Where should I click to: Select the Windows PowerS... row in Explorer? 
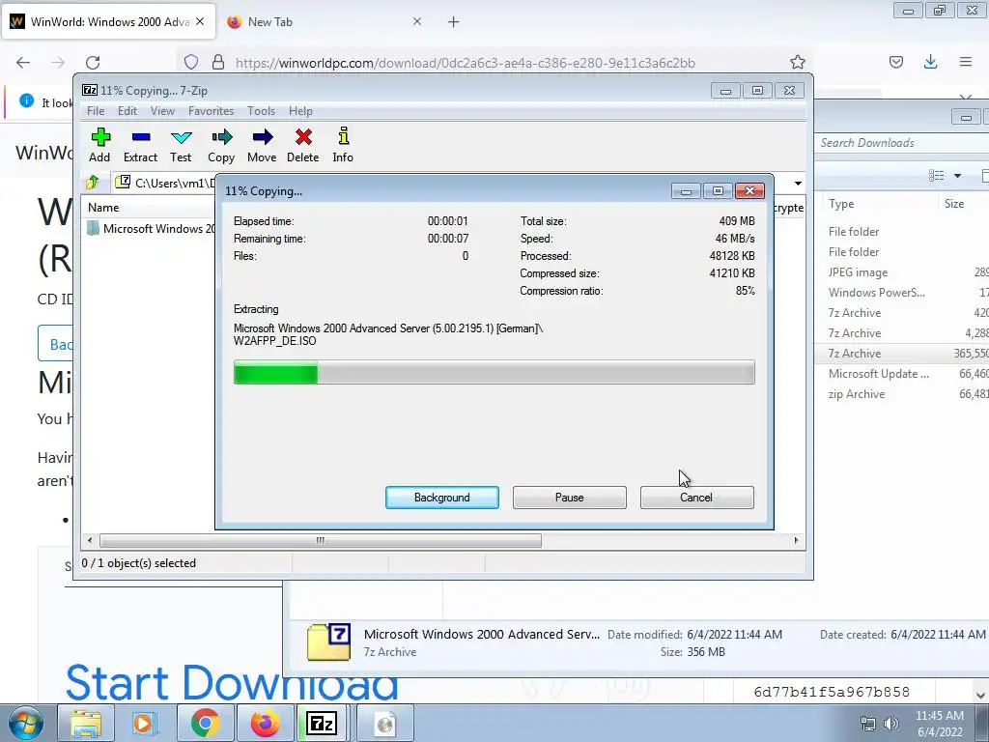tap(902, 293)
